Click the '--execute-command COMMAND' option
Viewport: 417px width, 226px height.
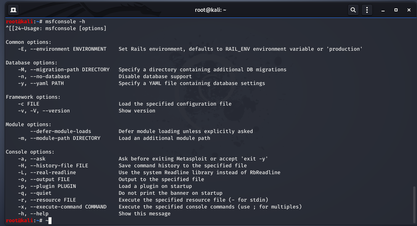[68, 207]
